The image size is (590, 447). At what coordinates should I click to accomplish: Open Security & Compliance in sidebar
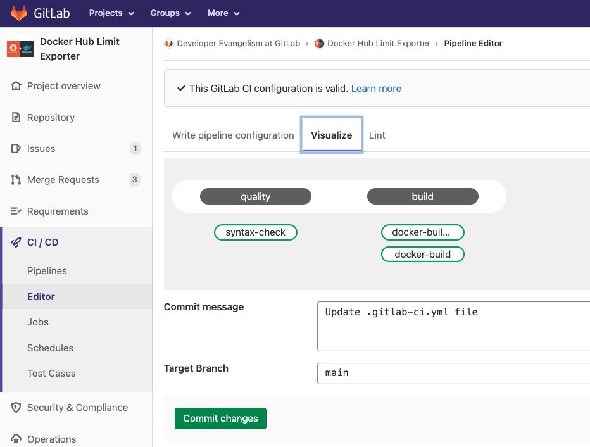pyautogui.click(x=77, y=408)
